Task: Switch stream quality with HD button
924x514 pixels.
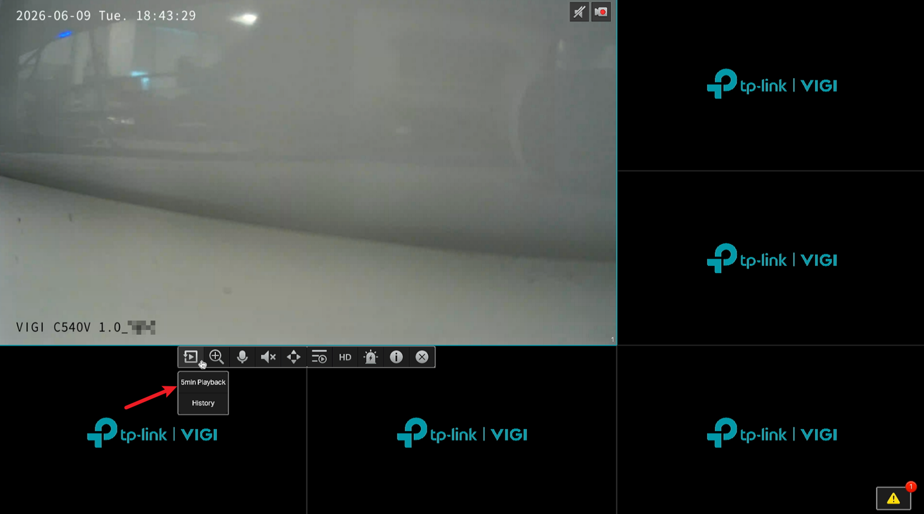Action: click(x=345, y=357)
